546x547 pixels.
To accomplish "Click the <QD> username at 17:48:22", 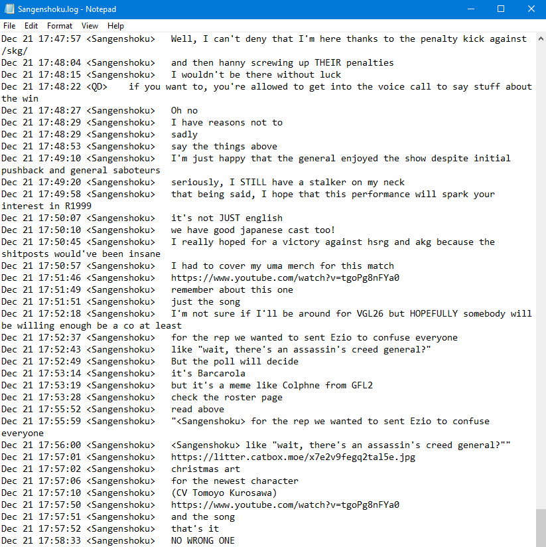I will 97,87.
